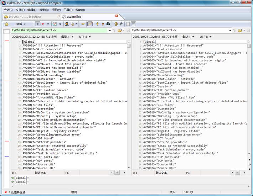Click the Rules referee icon
This screenshot has width=253, height=196.
67,24
